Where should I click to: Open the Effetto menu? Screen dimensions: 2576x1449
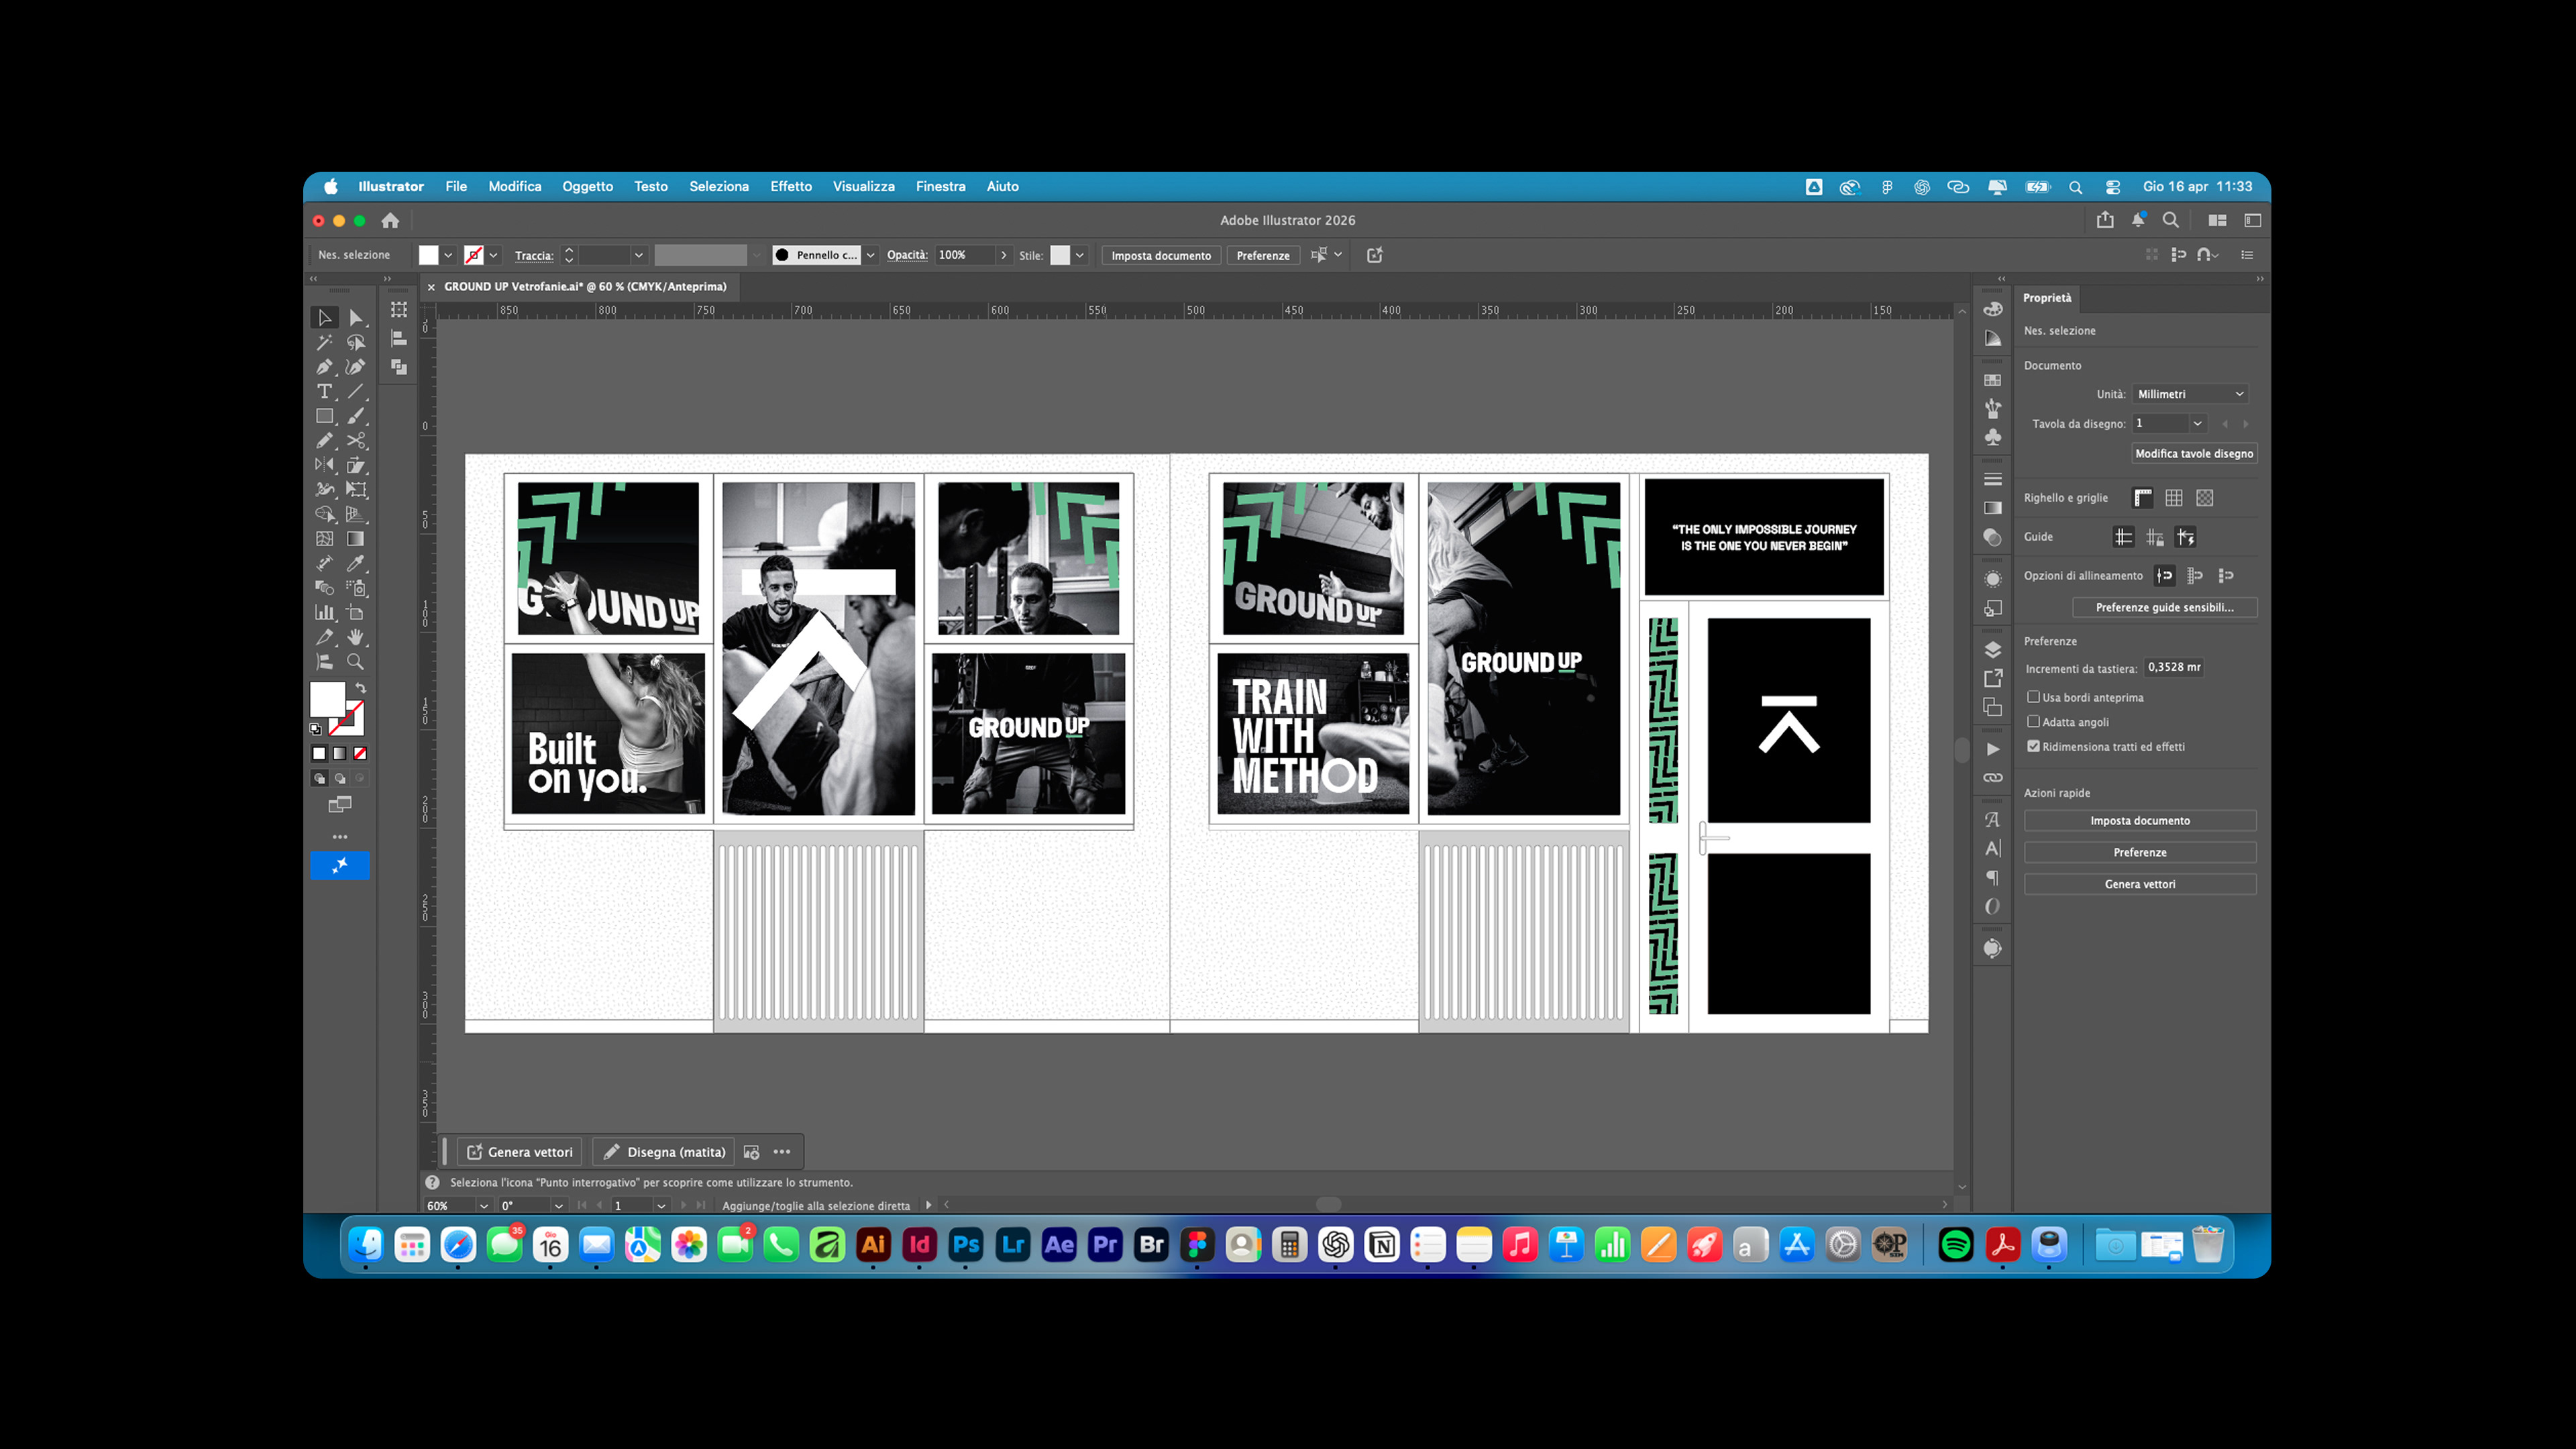[790, 187]
